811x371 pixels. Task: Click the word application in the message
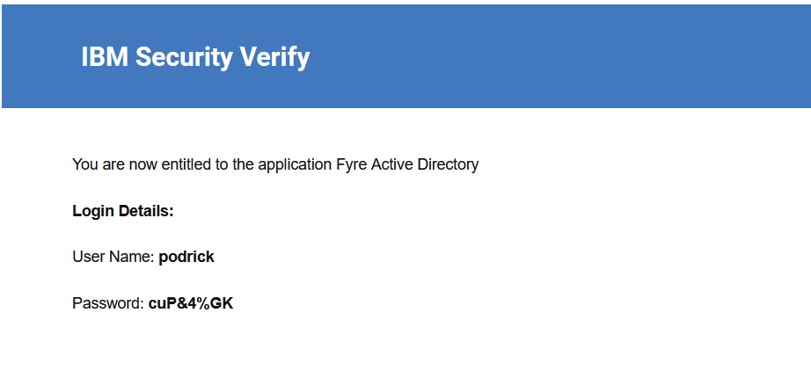(295, 164)
